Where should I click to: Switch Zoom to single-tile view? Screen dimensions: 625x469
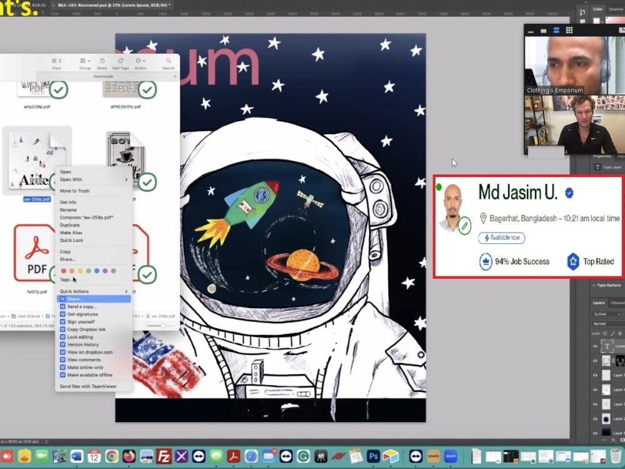(x=543, y=31)
